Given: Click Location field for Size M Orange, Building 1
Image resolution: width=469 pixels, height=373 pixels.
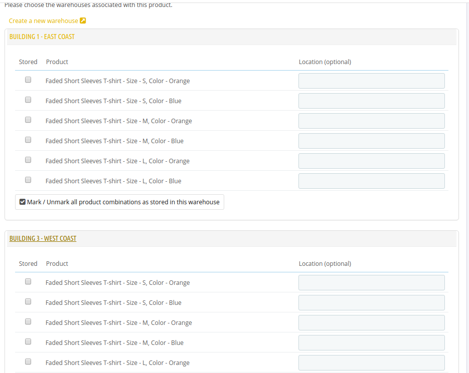Looking at the screenshot, I should pyautogui.click(x=372, y=121).
